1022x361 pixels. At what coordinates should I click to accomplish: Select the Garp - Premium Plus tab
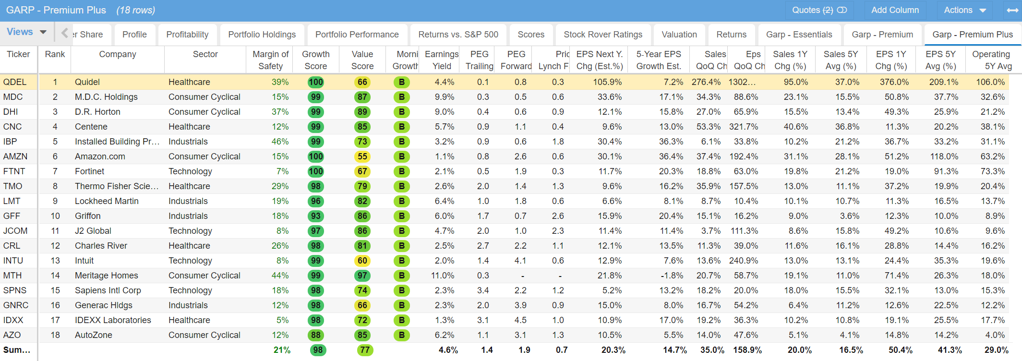click(x=973, y=35)
